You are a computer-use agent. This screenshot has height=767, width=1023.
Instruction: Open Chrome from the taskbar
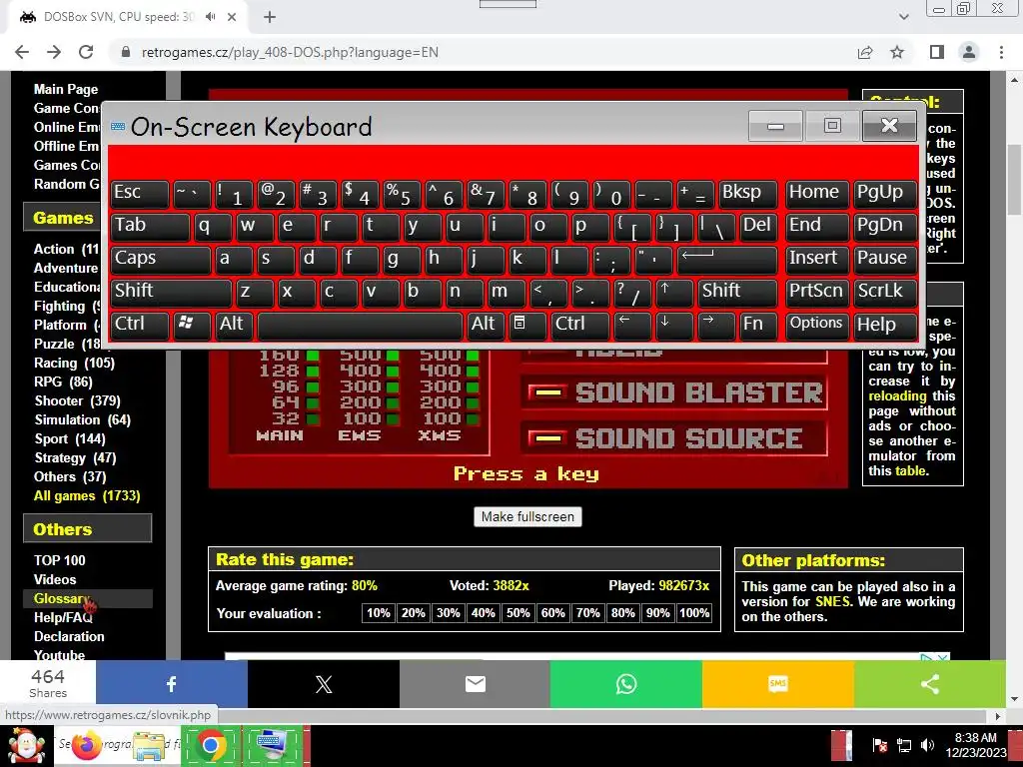click(x=210, y=745)
